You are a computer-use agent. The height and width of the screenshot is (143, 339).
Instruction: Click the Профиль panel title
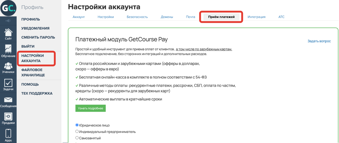pyautogui.click(x=32, y=7)
